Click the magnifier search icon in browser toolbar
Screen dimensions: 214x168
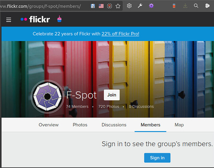pyautogui.click(x=196, y=6)
